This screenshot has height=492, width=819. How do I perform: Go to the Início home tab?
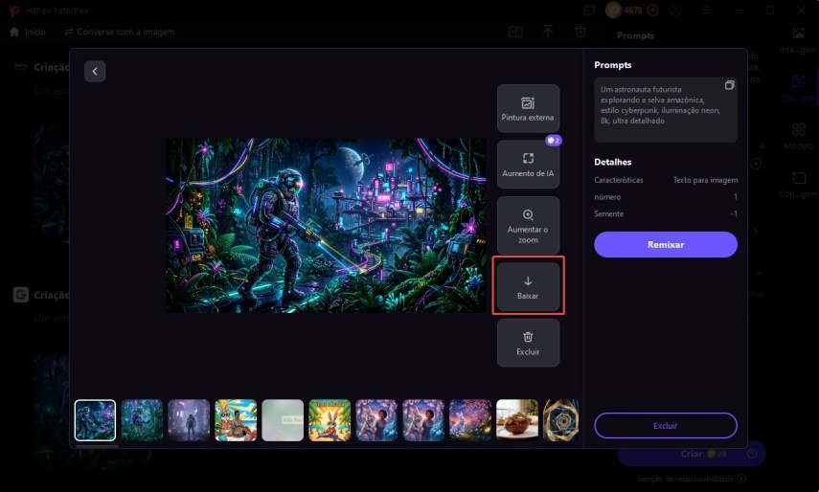click(28, 32)
